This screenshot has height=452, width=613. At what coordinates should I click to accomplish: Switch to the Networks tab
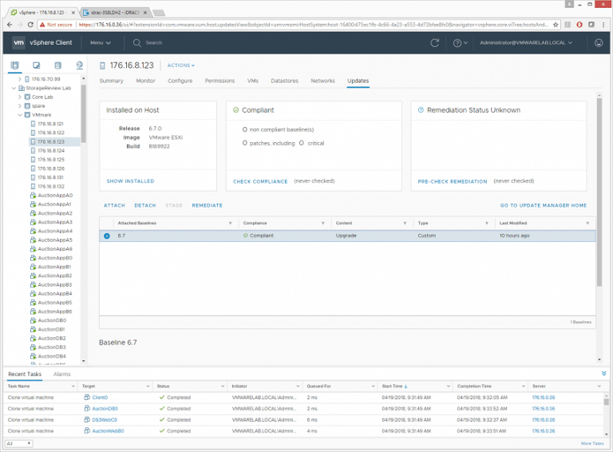322,81
